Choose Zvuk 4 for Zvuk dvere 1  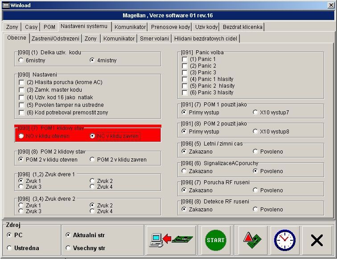pyautogui.click(x=92, y=186)
